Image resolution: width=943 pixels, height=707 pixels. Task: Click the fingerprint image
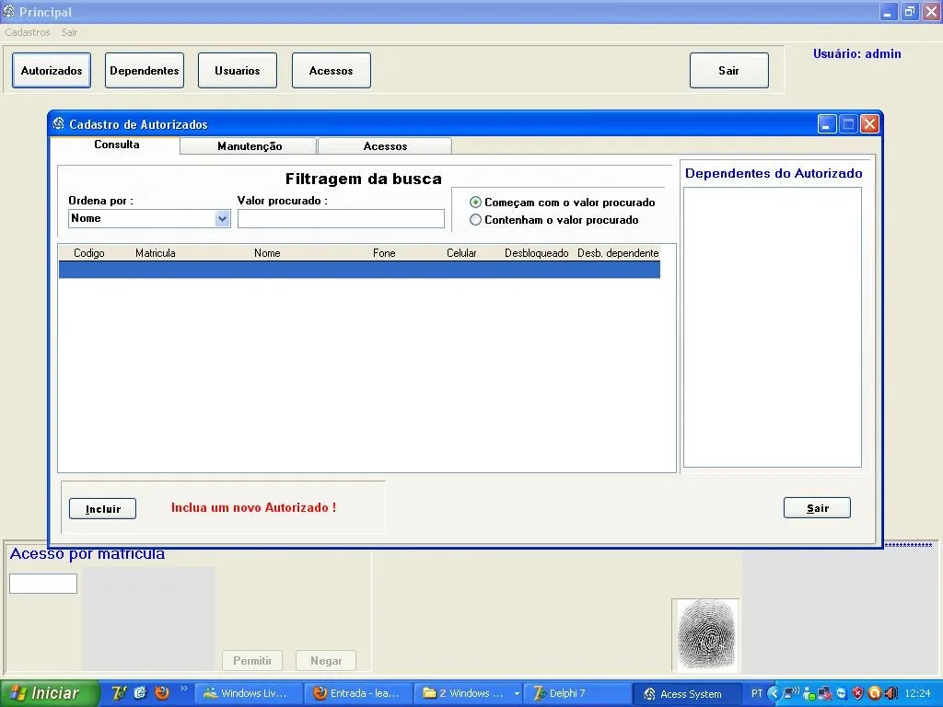point(706,635)
